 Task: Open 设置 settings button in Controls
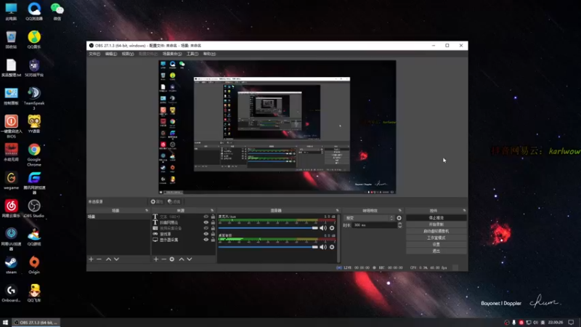point(436,245)
